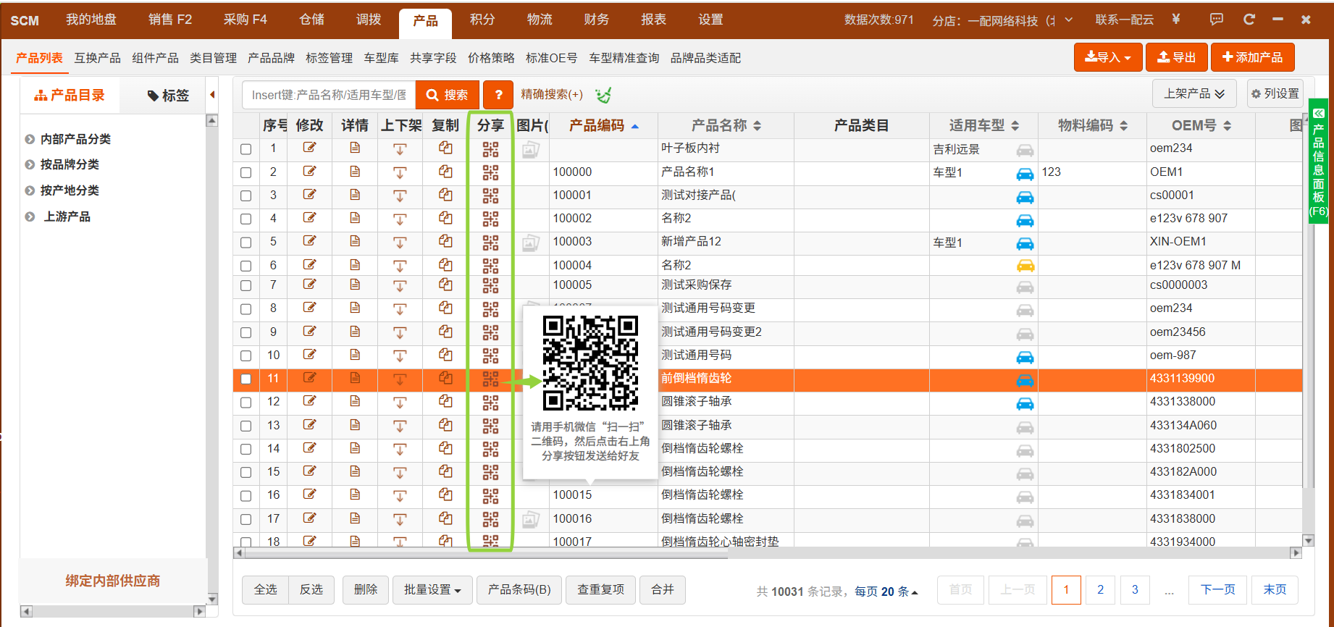Click picture icon for 叶子板内衬 row
1334x627 pixels.
(531, 150)
